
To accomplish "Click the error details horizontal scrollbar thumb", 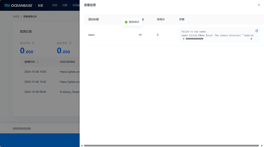I will (194, 39).
